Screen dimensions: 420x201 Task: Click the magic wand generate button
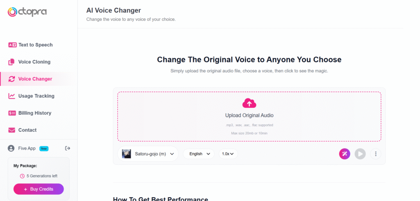345,154
